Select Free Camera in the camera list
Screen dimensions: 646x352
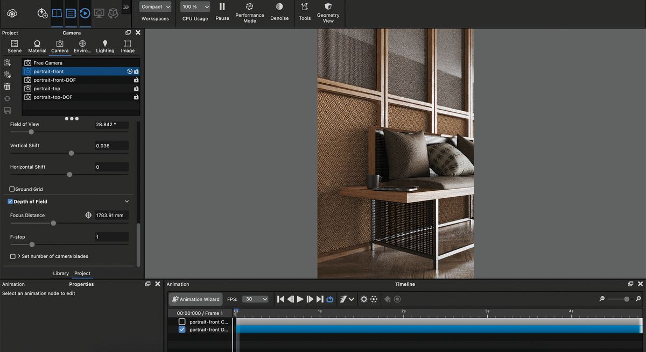pyautogui.click(x=48, y=62)
